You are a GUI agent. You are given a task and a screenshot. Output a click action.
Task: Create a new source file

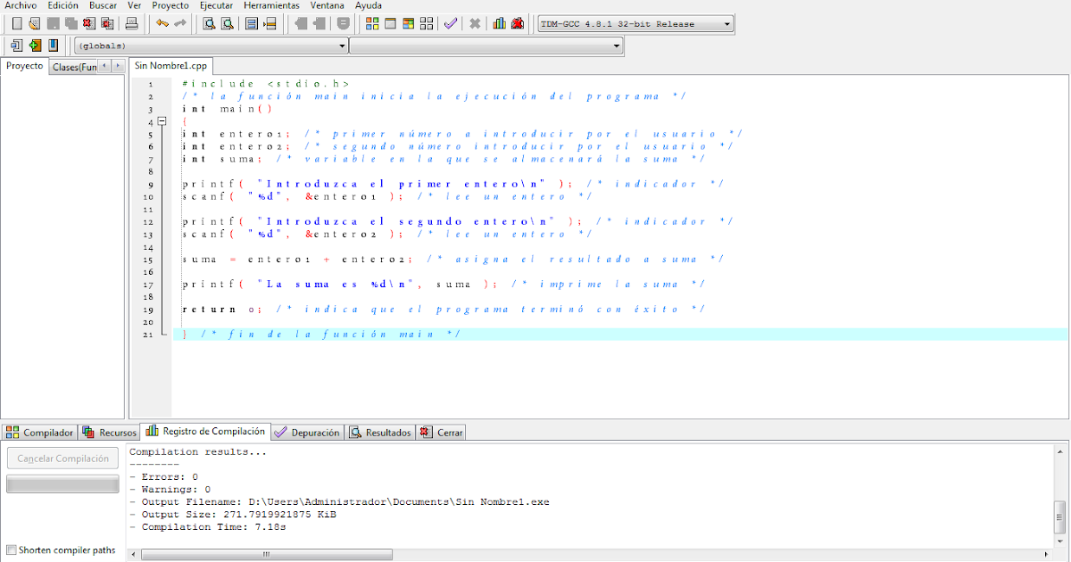(x=15, y=23)
